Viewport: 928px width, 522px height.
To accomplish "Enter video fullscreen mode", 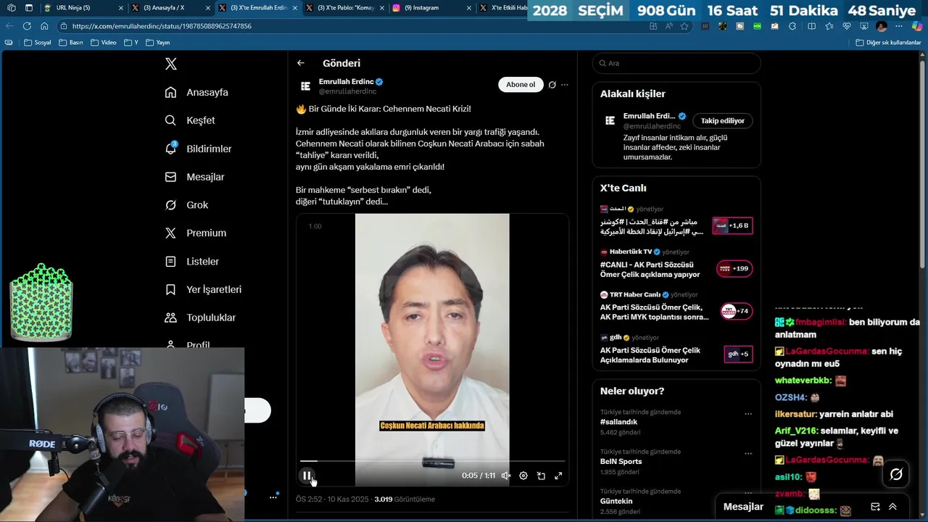I will (558, 476).
